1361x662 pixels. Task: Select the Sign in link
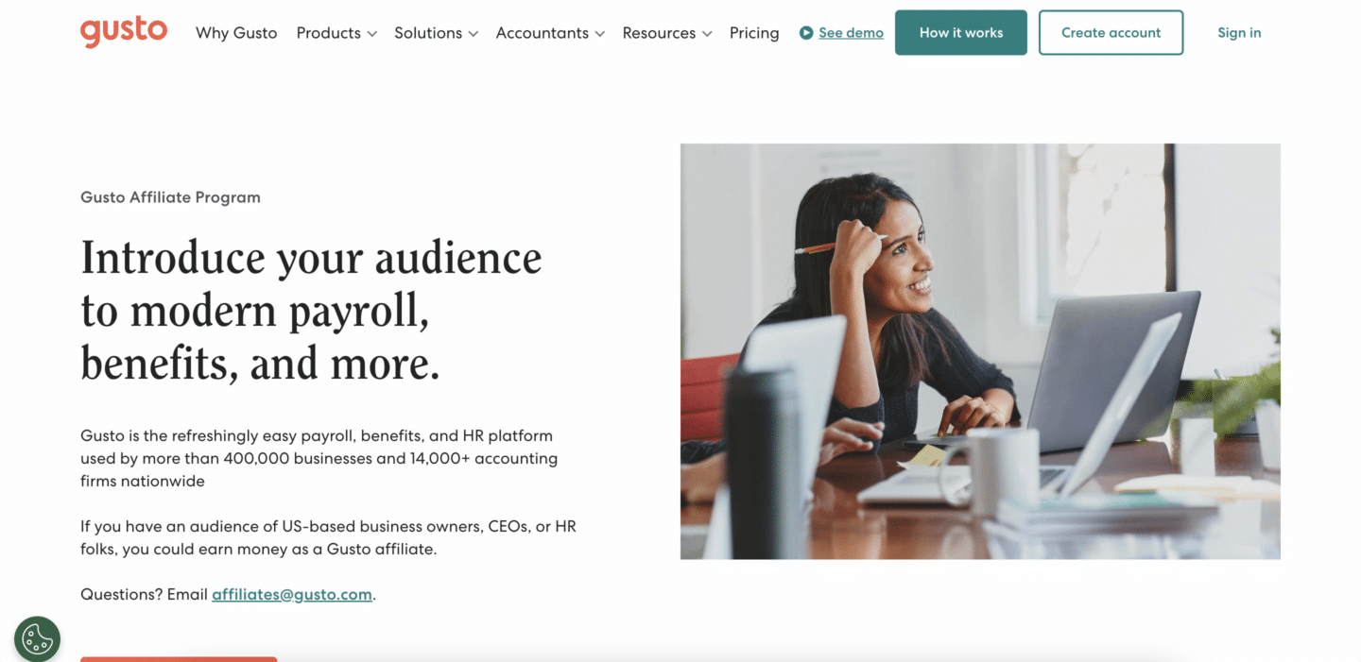[x=1239, y=33]
